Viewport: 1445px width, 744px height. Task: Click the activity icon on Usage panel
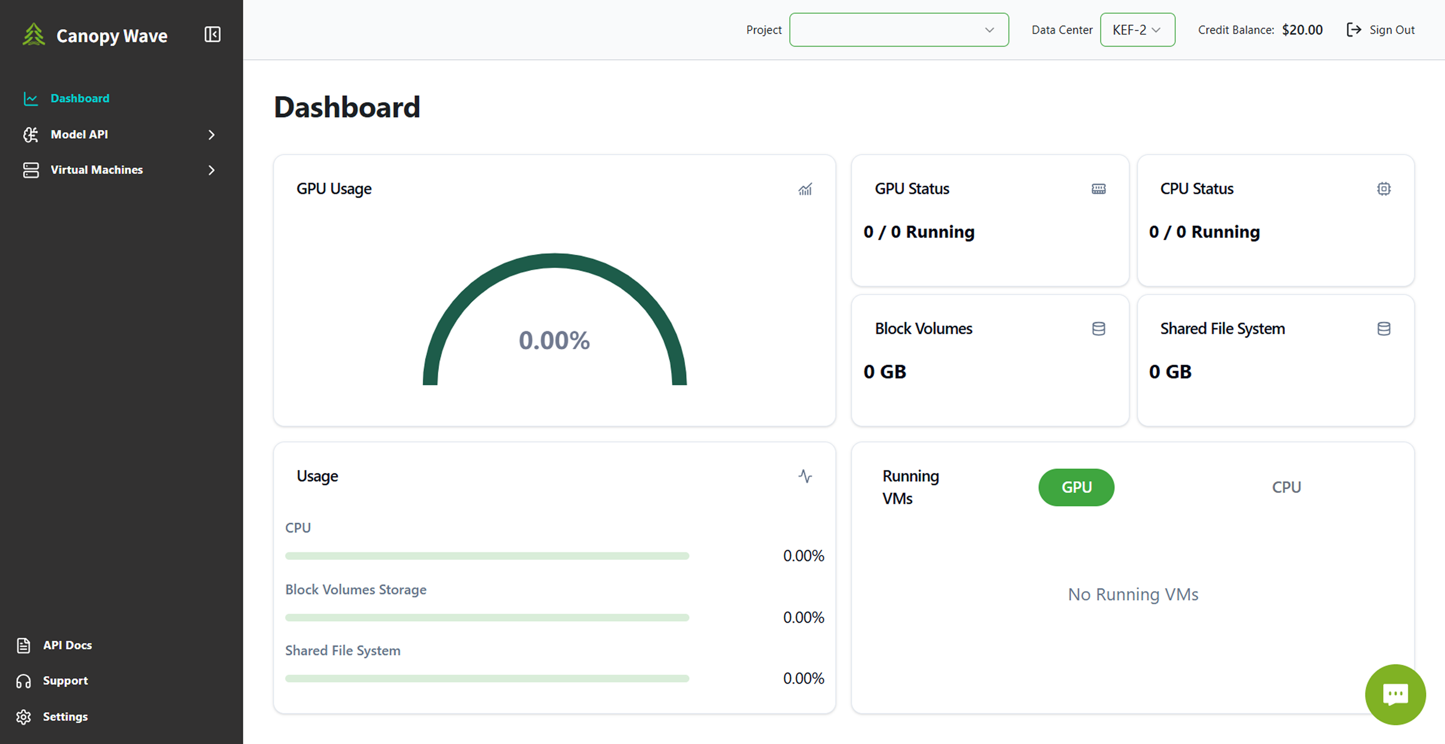tap(806, 477)
